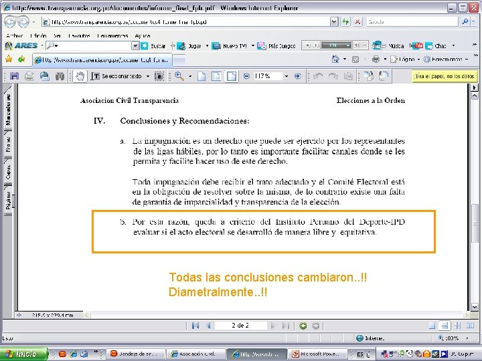Select the Hand tool
Viewport: 482px width, 361px height.
[x=80, y=76]
